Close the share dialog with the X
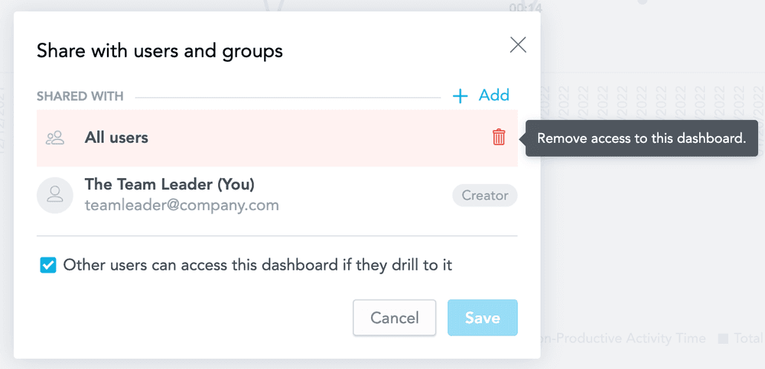 [518, 45]
